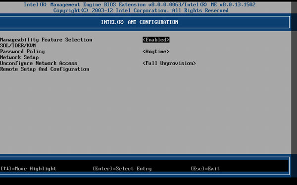
Task: Click the [Esc]=Exit hint
Action: click(205, 169)
